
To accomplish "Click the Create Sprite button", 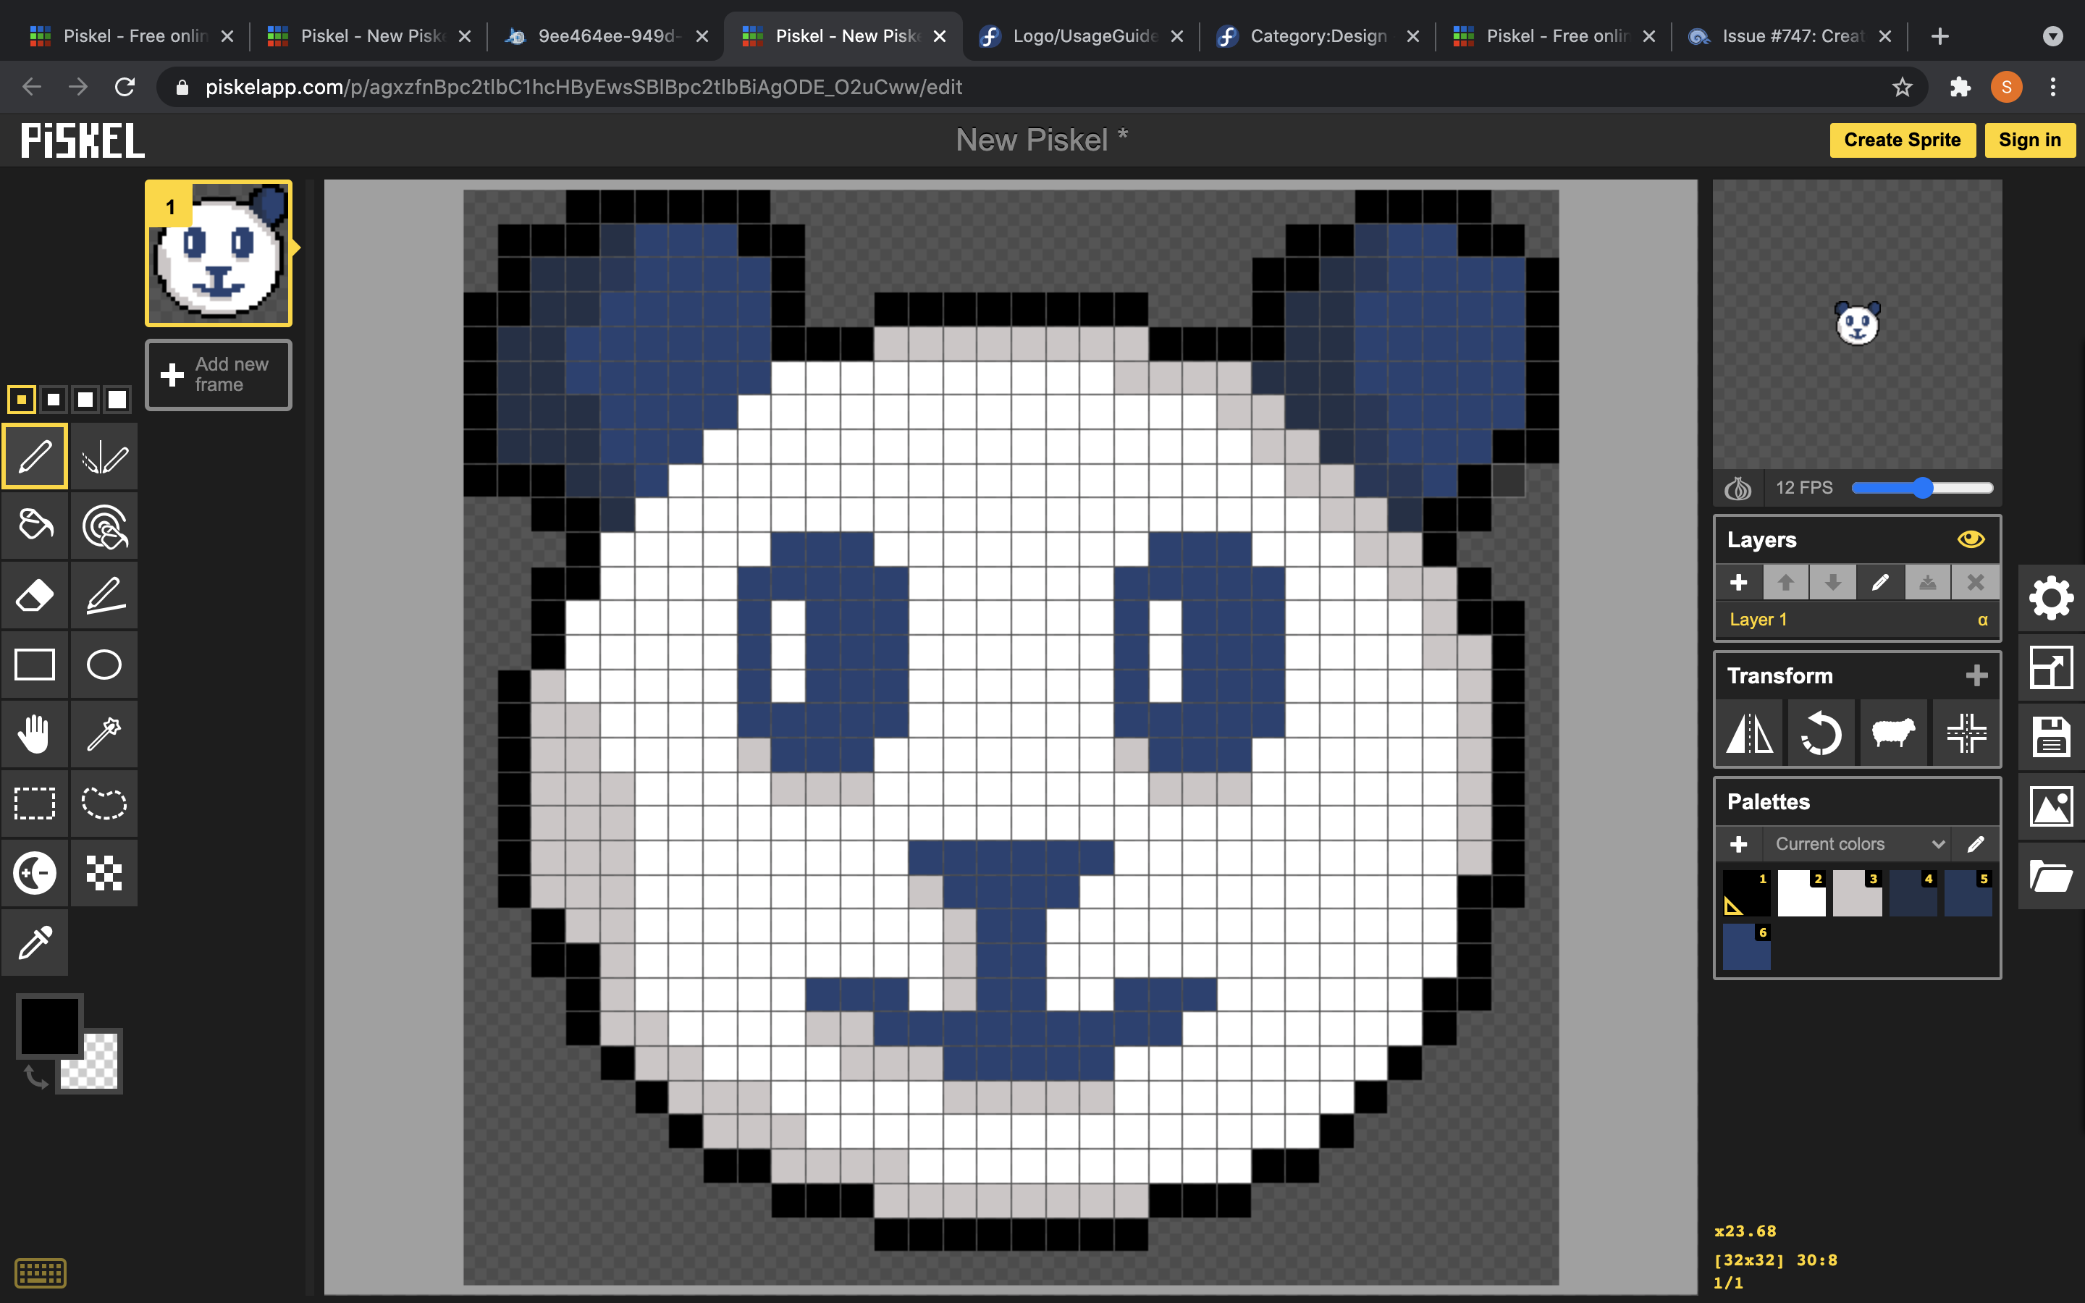I will coord(1903,140).
